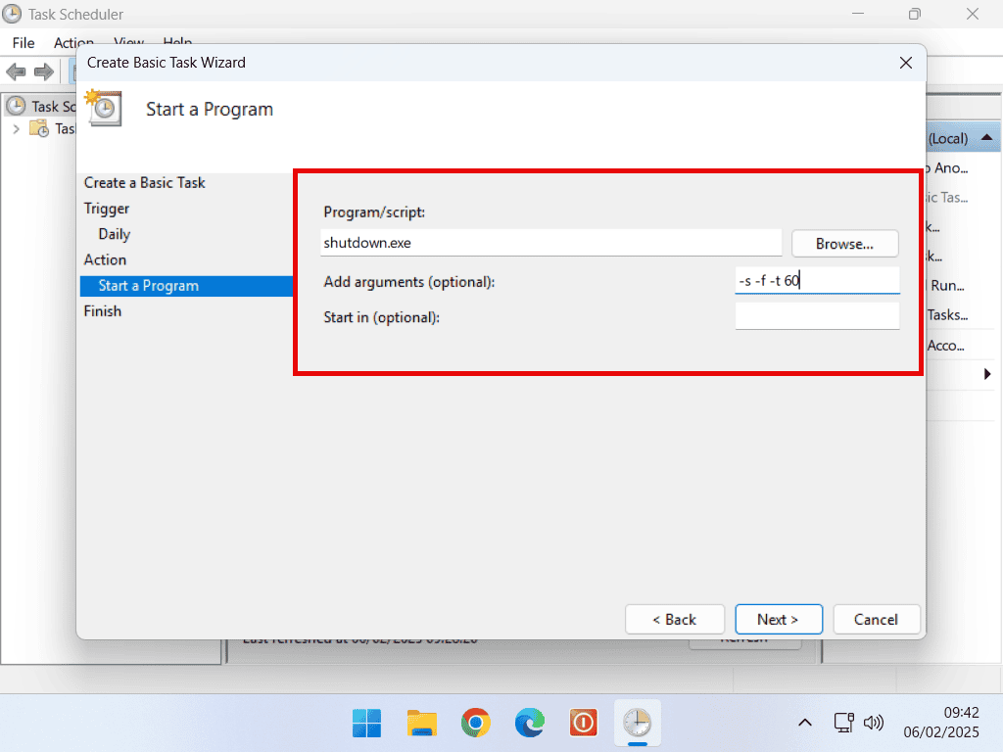Expand the Task Scheduler Library tree node

point(16,128)
